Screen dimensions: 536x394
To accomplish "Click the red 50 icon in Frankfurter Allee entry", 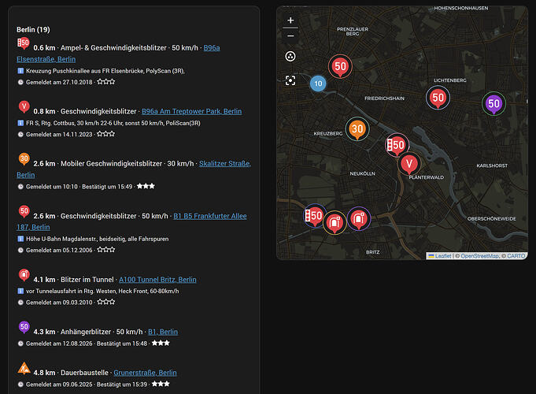I will [24, 211].
